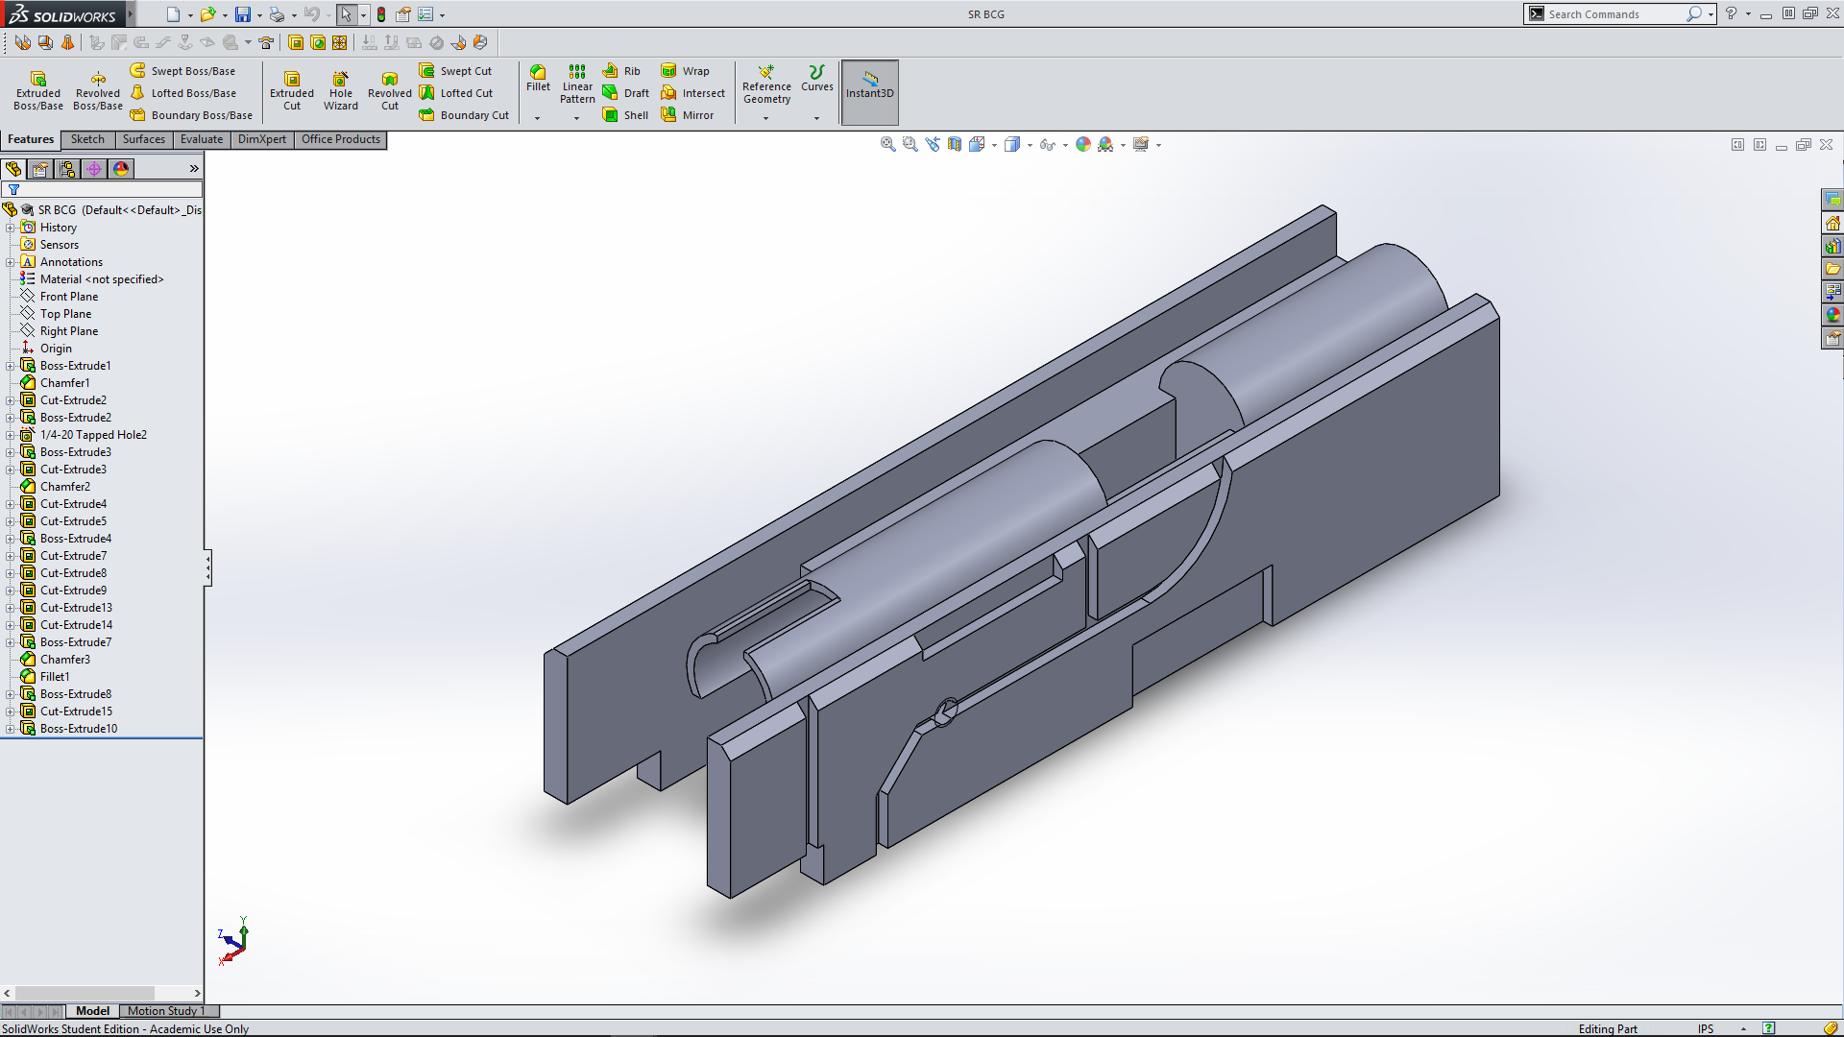The height and width of the screenshot is (1037, 1844).
Task: Apply the Fillet tool
Action: [538, 79]
